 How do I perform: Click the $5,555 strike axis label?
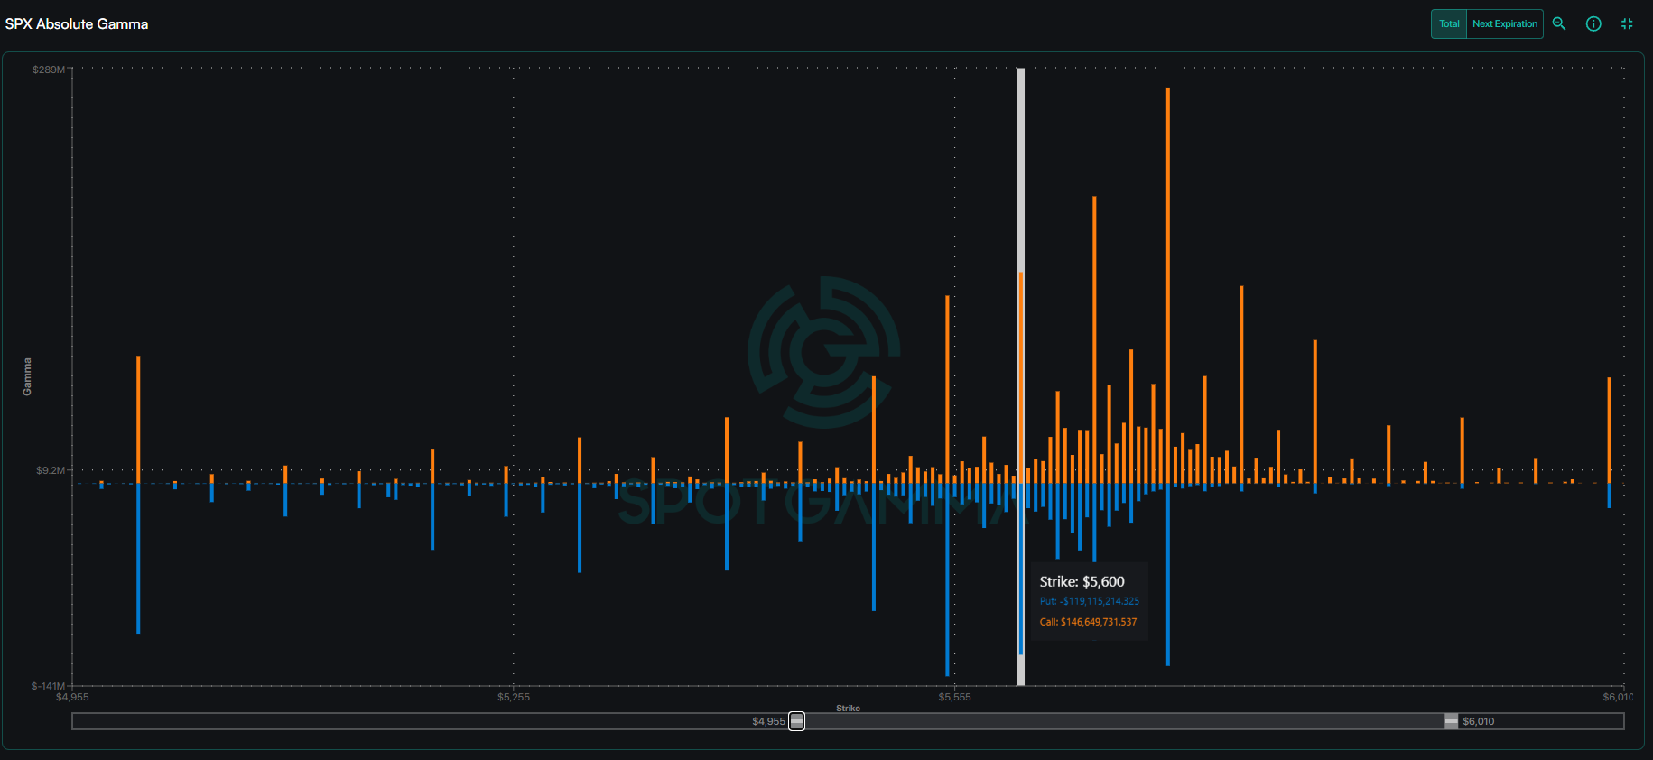coord(954,697)
